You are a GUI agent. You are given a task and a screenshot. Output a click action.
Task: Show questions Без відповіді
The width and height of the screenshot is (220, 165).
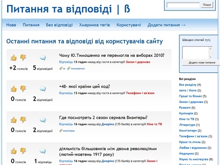coord(59,25)
